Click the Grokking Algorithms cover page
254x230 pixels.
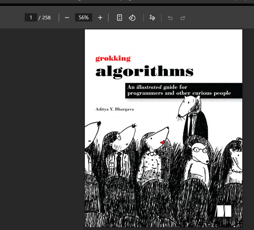point(164,128)
